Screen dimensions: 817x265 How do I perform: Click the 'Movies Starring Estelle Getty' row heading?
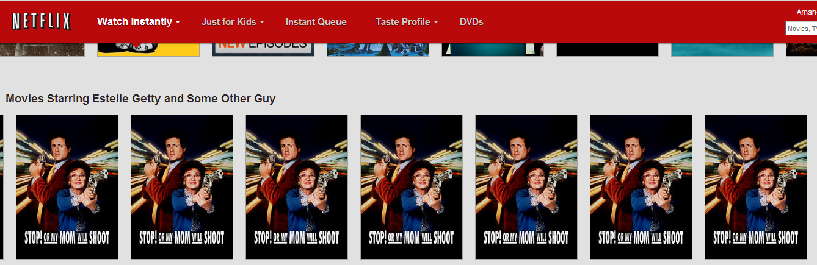pyautogui.click(x=140, y=99)
